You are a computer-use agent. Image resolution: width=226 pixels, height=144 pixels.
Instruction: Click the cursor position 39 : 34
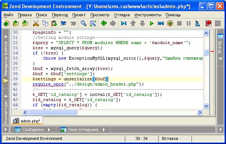click(142, 138)
